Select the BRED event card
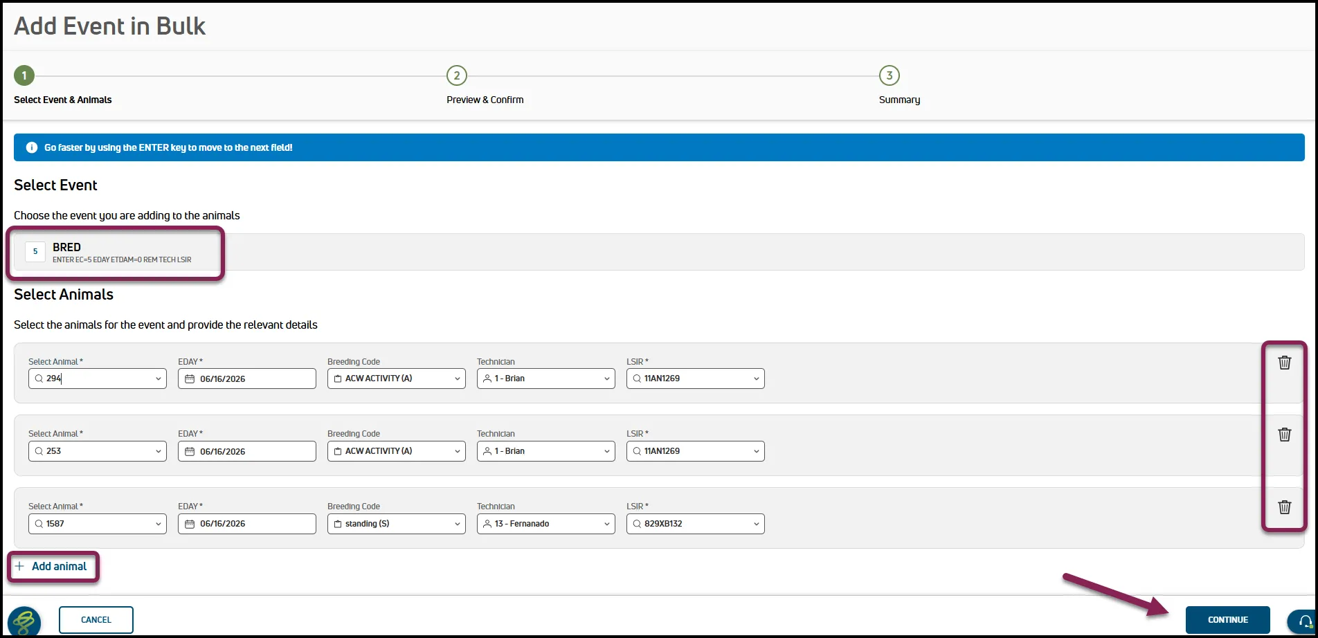 [659, 252]
